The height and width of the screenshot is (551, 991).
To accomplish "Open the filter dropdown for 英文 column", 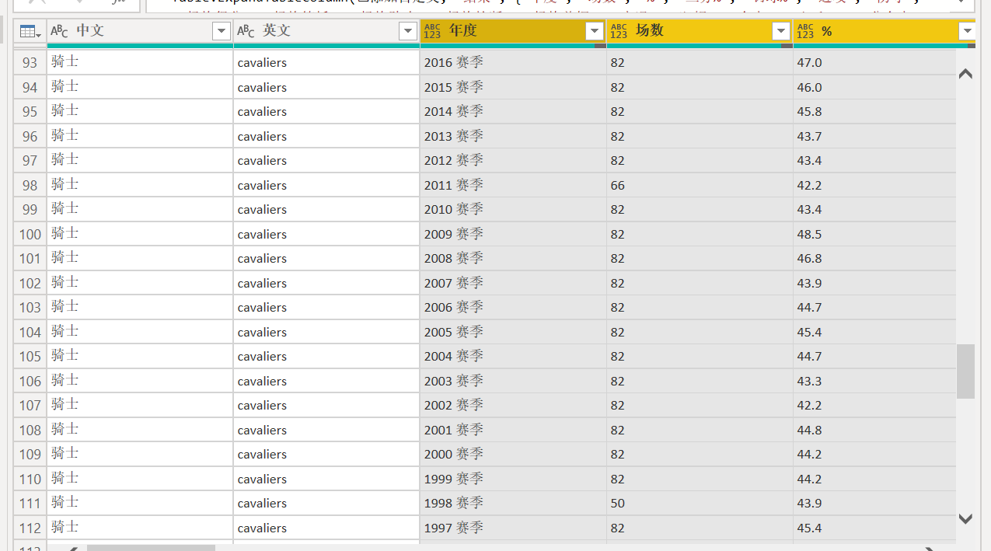I will click(x=408, y=31).
